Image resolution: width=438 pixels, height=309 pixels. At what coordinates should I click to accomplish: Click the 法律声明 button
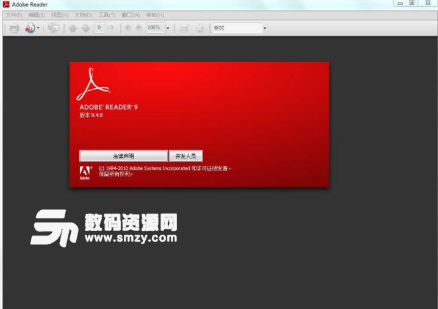(123, 156)
